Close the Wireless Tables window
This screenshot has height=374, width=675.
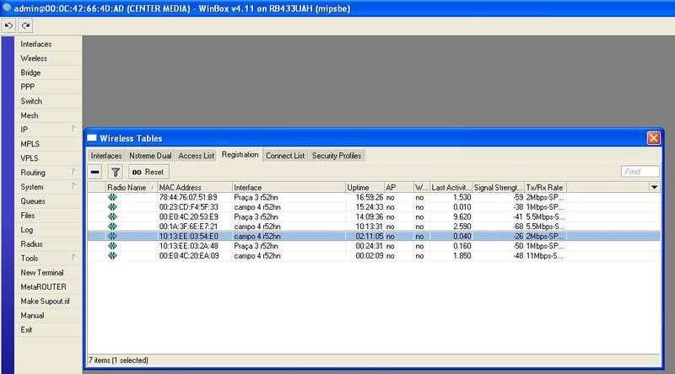point(653,138)
